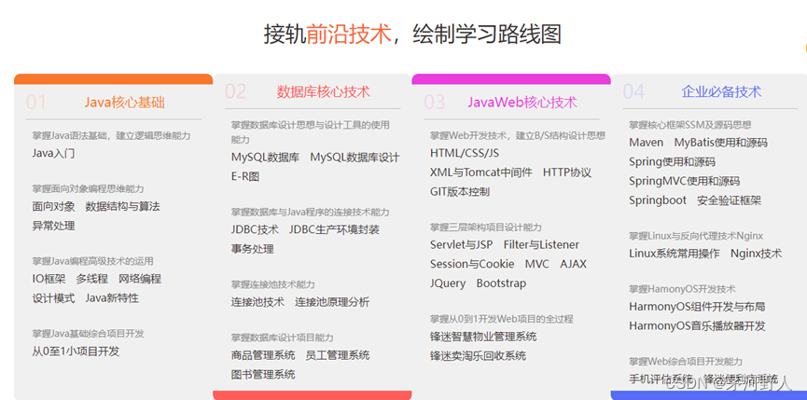Select the '数据库核心技术' card heading
807x400 pixels.
[323, 91]
